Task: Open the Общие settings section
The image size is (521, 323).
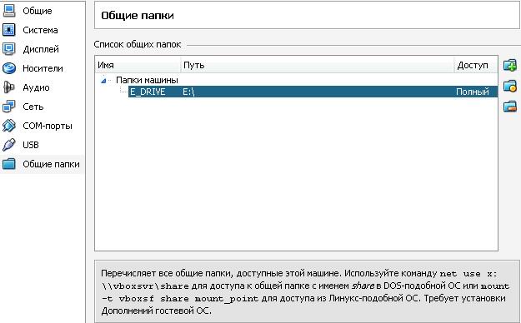Action: pyautogui.click(x=38, y=11)
